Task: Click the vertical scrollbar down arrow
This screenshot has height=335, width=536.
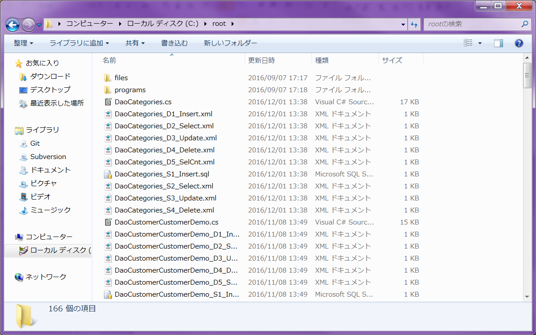Action: pyautogui.click(x=527, y=298)
